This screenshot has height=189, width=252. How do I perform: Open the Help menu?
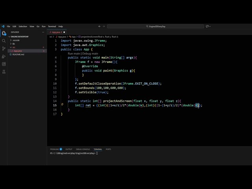(x=61, y=26)
